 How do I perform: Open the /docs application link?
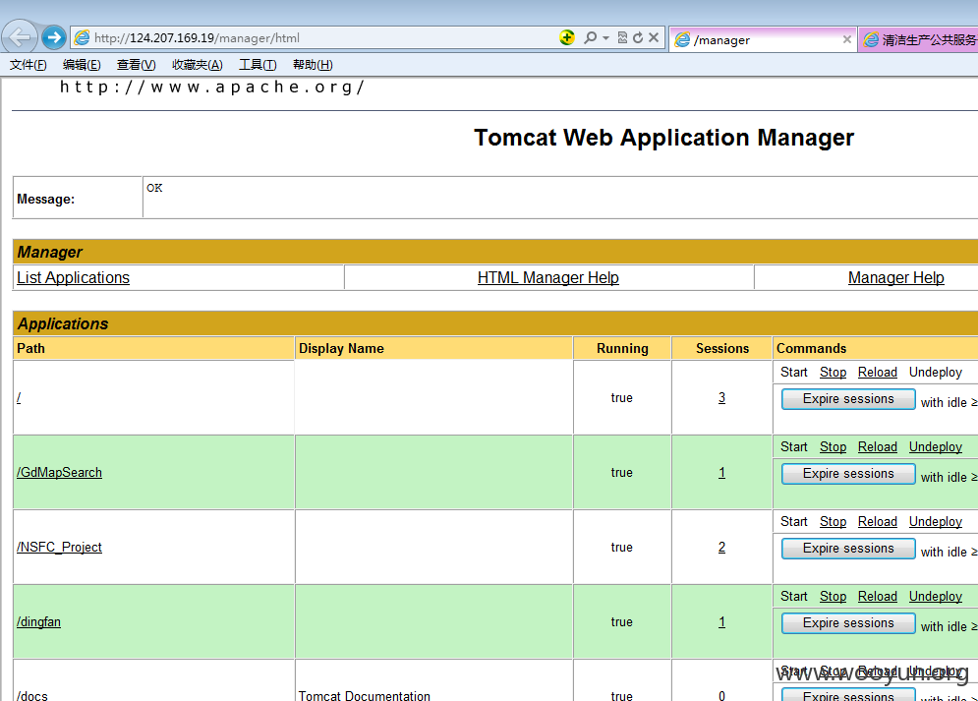point(32,695)
